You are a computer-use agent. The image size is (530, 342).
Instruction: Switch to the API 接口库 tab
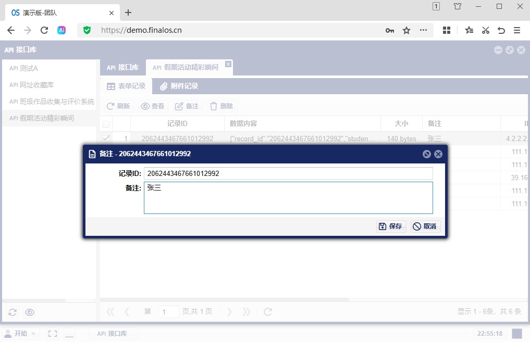(122, 68)
